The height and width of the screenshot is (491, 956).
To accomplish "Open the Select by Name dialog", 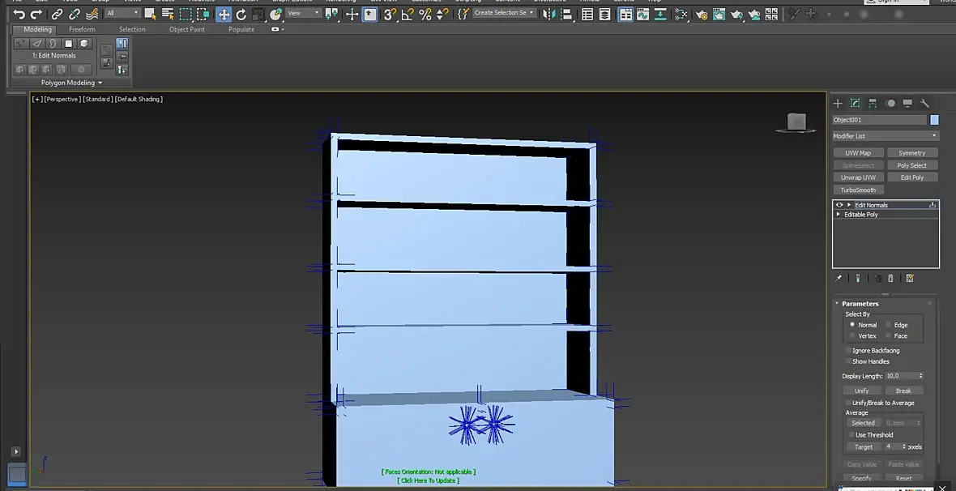I will (168, 14).
